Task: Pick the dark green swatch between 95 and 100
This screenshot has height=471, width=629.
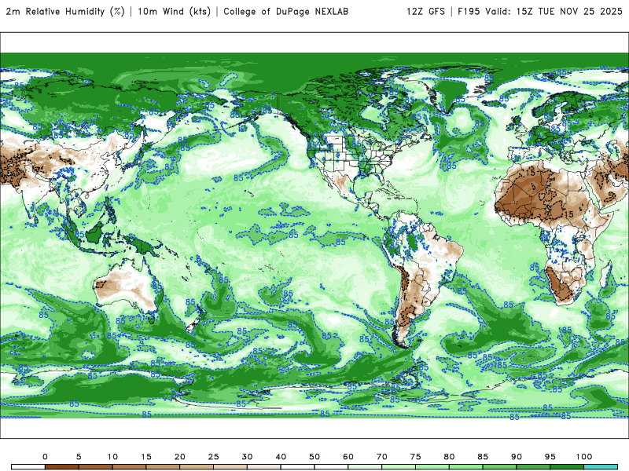Action: pos(567,467)
